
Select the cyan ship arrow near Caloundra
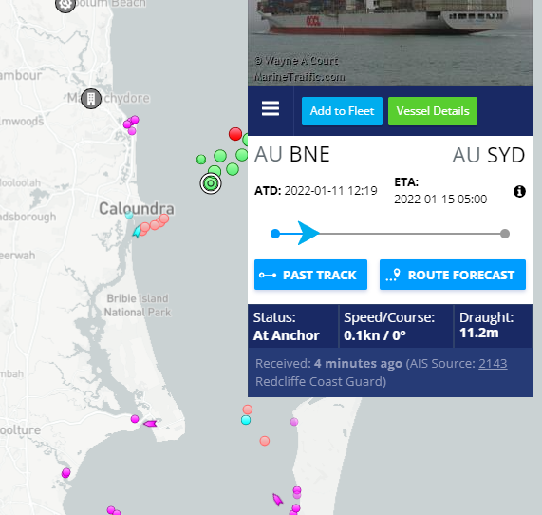[x=137, y=231]
